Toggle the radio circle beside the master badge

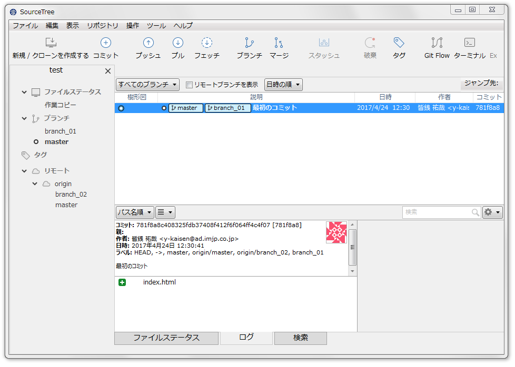point(163,107)
